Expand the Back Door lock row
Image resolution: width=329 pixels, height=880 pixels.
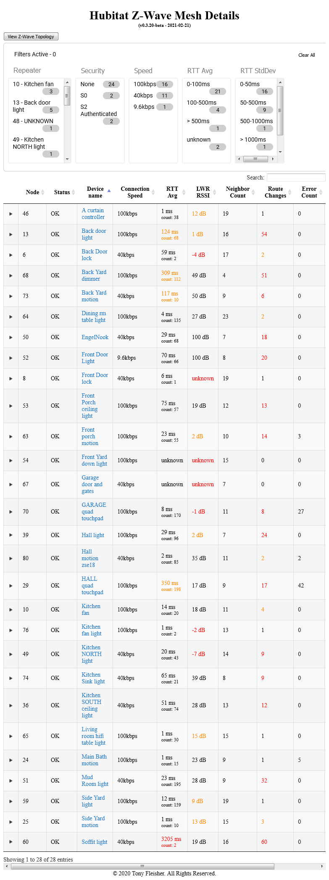coord(11,255)
